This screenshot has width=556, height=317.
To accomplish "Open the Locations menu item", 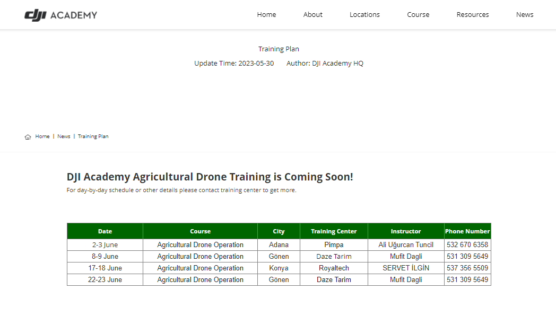I will click(x=364, y=14).
